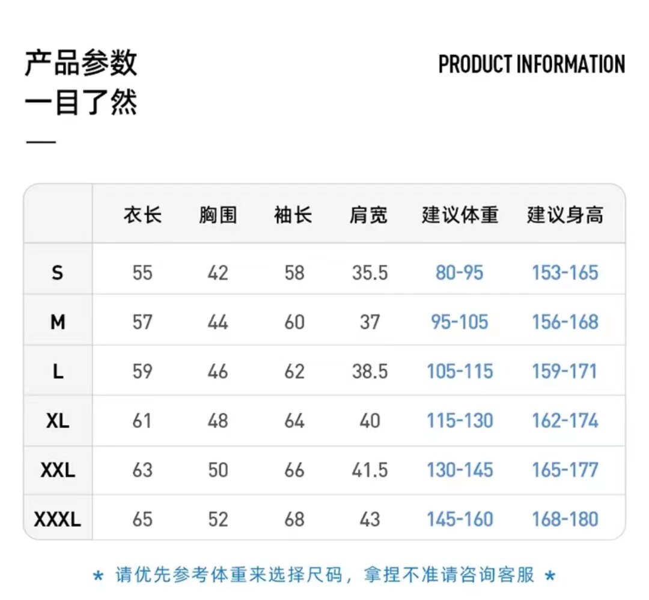Click sleeve value 68 in XXXL row

point(294,519)
